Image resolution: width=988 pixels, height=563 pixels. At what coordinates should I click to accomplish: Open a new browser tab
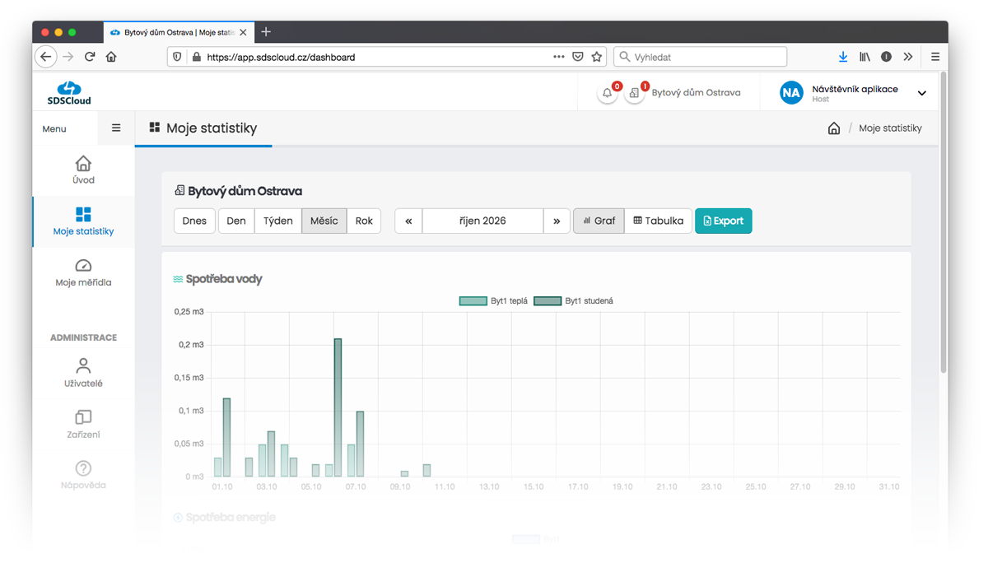click(x=266, y=32)
